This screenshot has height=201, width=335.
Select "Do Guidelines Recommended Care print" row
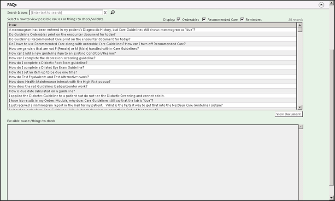(x=153, y=39)
